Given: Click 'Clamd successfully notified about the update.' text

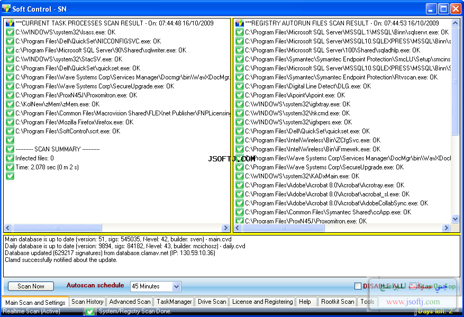Looking at the screenshot, I should 61,260.
